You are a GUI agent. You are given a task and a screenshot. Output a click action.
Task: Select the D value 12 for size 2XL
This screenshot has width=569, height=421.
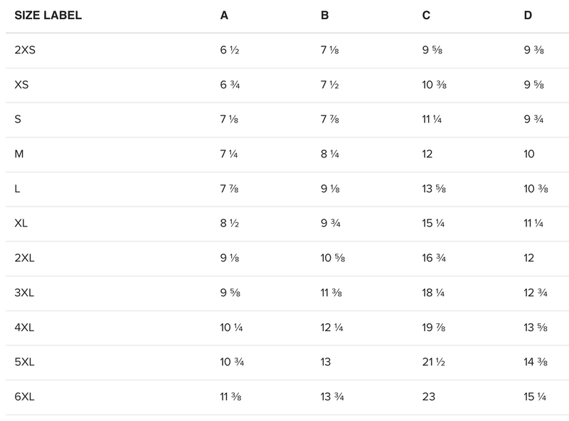pyautogui.click(x=528, y=258)
